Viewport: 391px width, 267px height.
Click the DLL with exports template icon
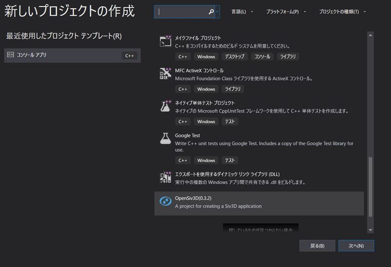point(166,177)
